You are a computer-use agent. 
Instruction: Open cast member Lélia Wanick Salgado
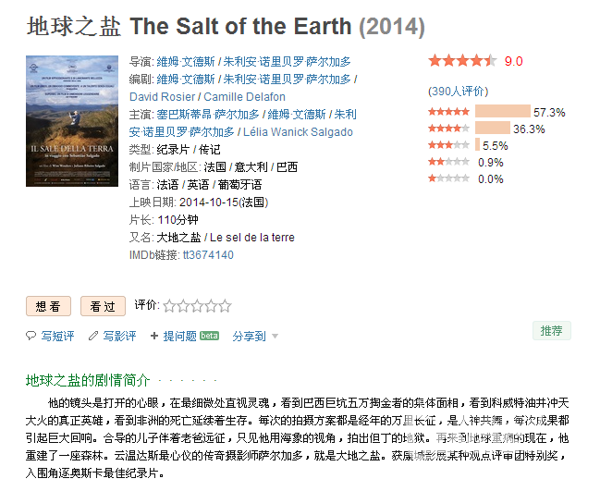(298, 132)
